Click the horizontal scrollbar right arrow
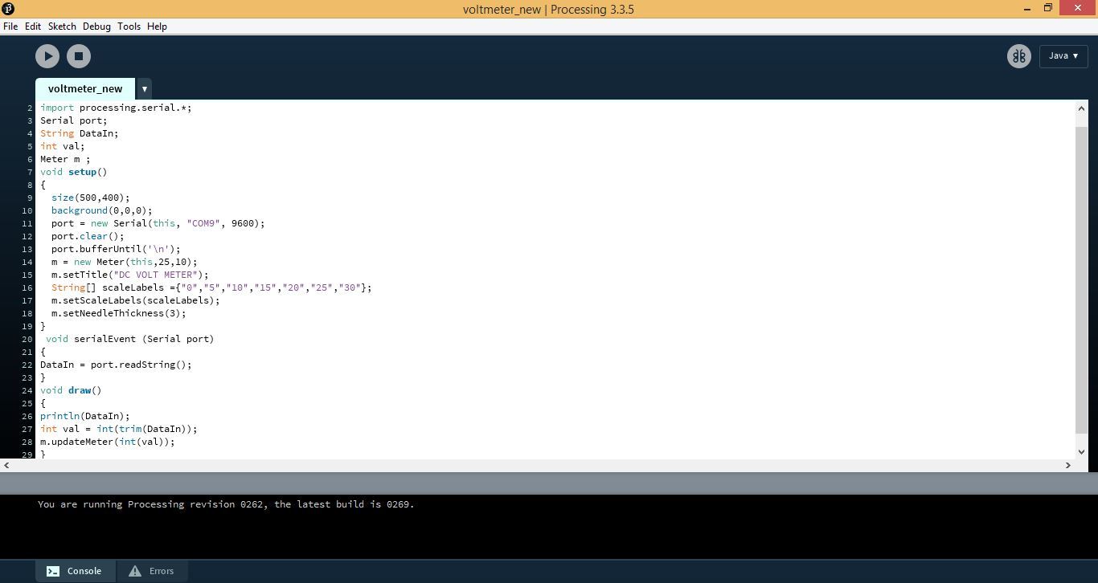 1068,465
